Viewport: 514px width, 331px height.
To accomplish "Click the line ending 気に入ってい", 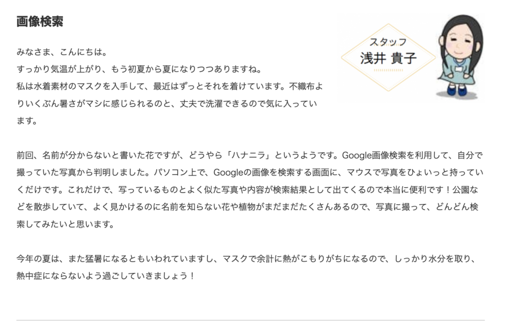I will click(167, 103).
